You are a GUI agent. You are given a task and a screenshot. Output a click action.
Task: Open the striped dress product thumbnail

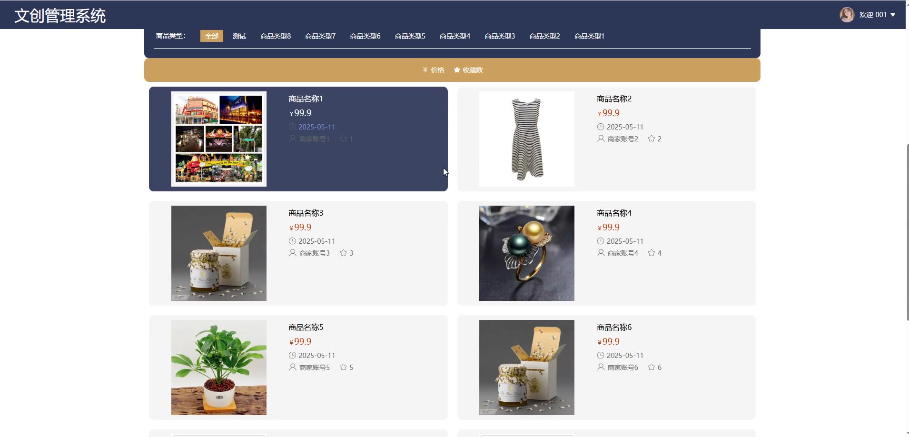tap(527, 139)
